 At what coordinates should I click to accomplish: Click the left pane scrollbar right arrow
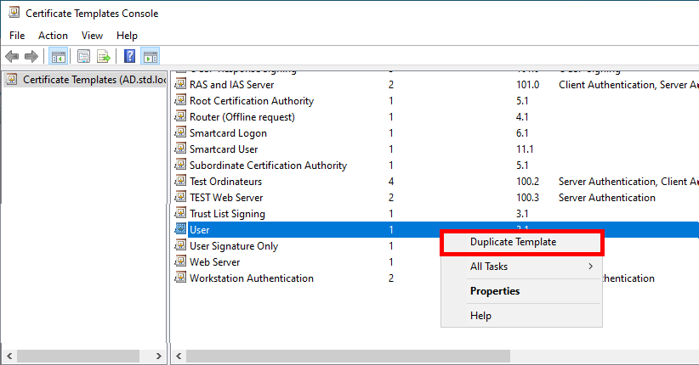(x=158, y=357)
